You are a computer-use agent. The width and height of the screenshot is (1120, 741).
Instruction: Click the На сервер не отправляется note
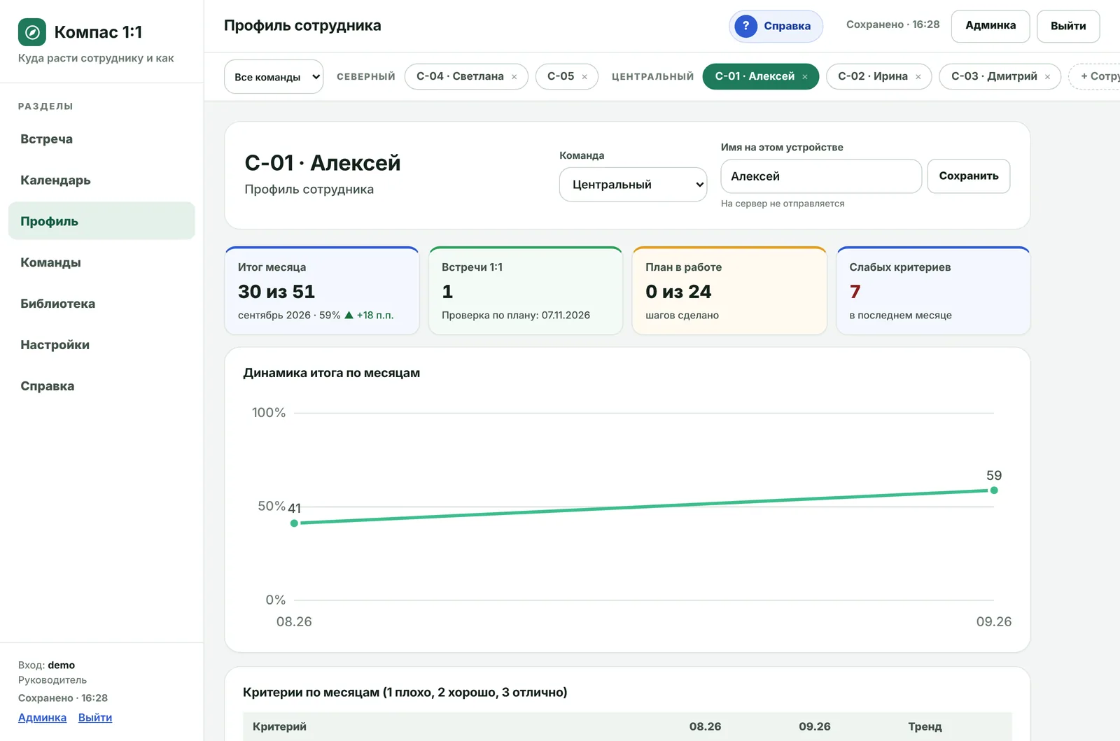click(783, 204)
